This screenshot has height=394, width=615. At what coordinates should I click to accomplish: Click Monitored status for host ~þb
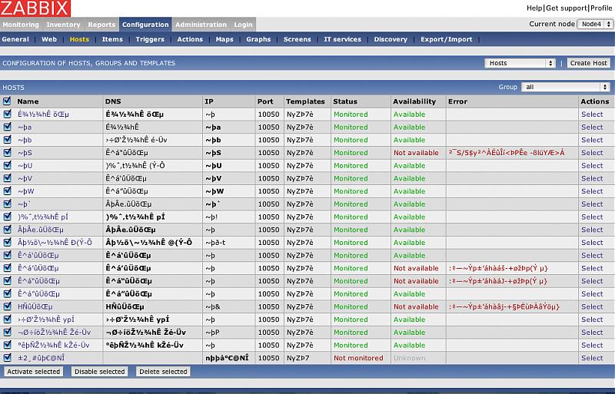351,140
